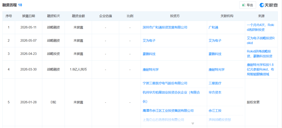The height and width of the screenshot is (128, 282).
Task: Click the 融资轮次 column header
Action: click(x=53, y=16)
